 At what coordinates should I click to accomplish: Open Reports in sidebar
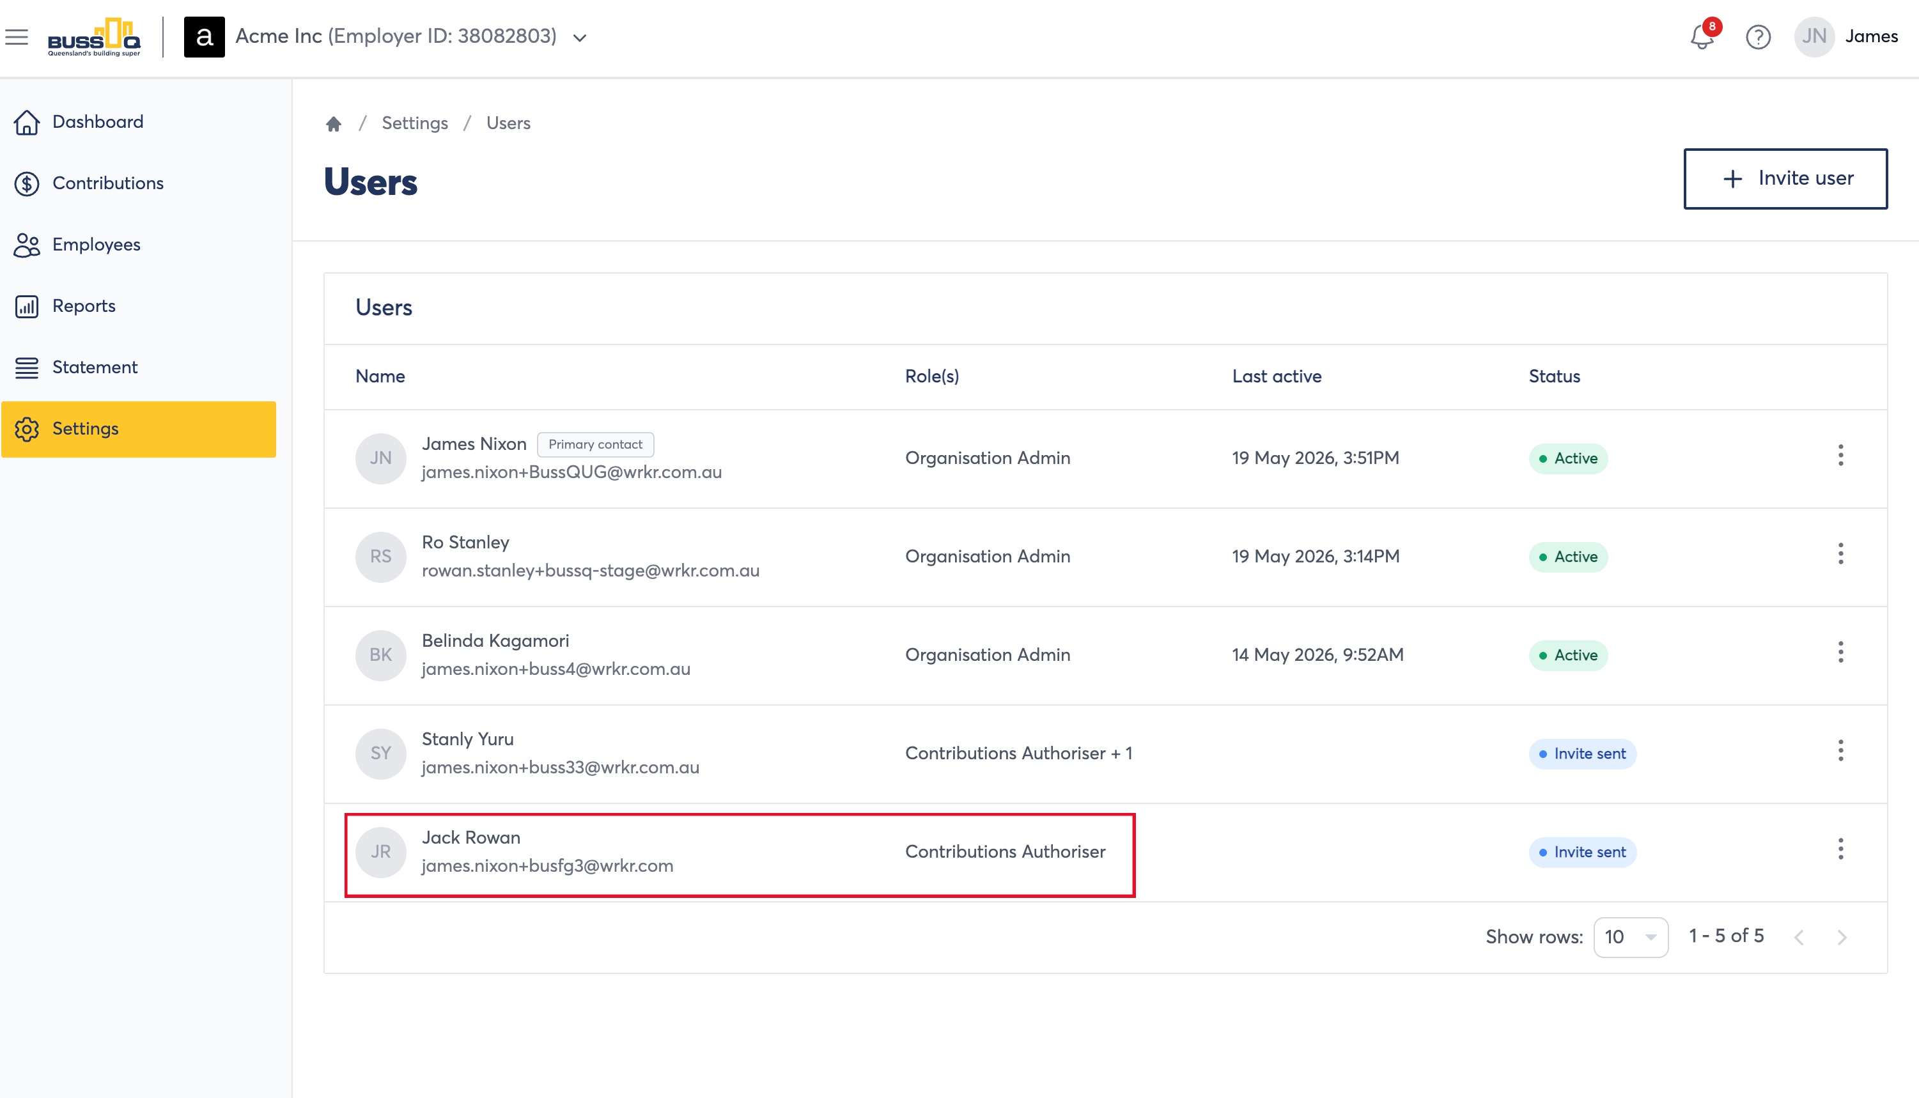click(139, 306)
